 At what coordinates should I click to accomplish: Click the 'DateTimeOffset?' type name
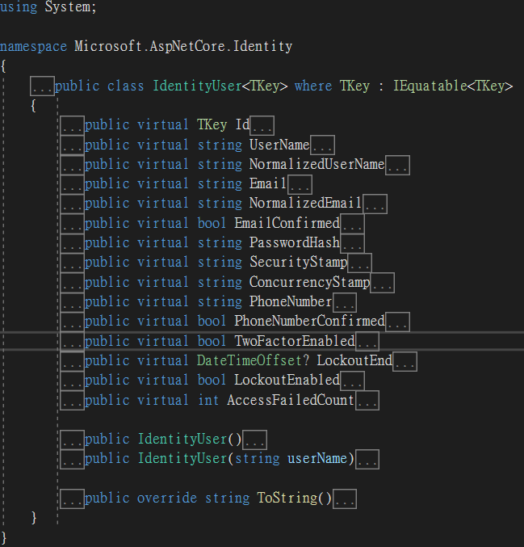click(253, 360)
